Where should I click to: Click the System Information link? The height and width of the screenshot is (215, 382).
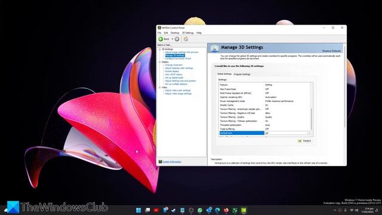point(172,162)
